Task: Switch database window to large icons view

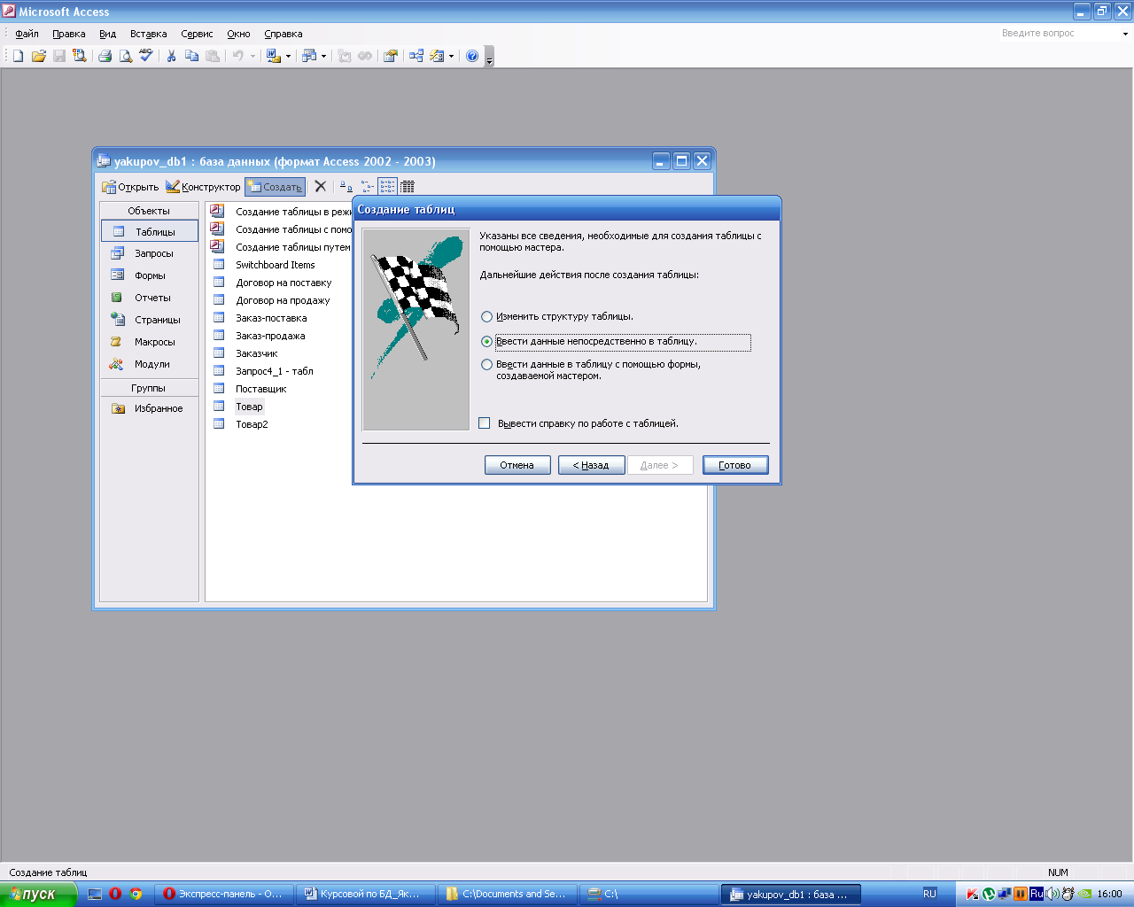Action: pyautogui.click(x=346, y=186)
